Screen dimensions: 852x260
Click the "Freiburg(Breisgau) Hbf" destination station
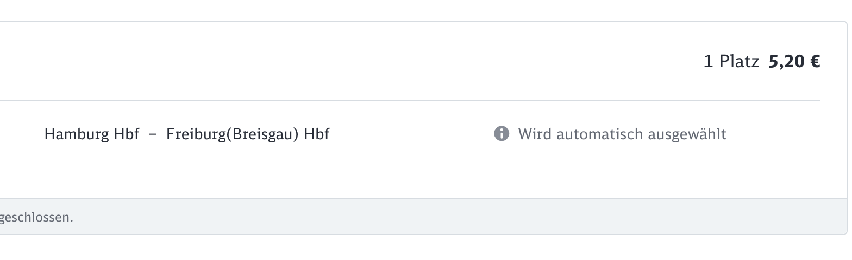(248, 134)
